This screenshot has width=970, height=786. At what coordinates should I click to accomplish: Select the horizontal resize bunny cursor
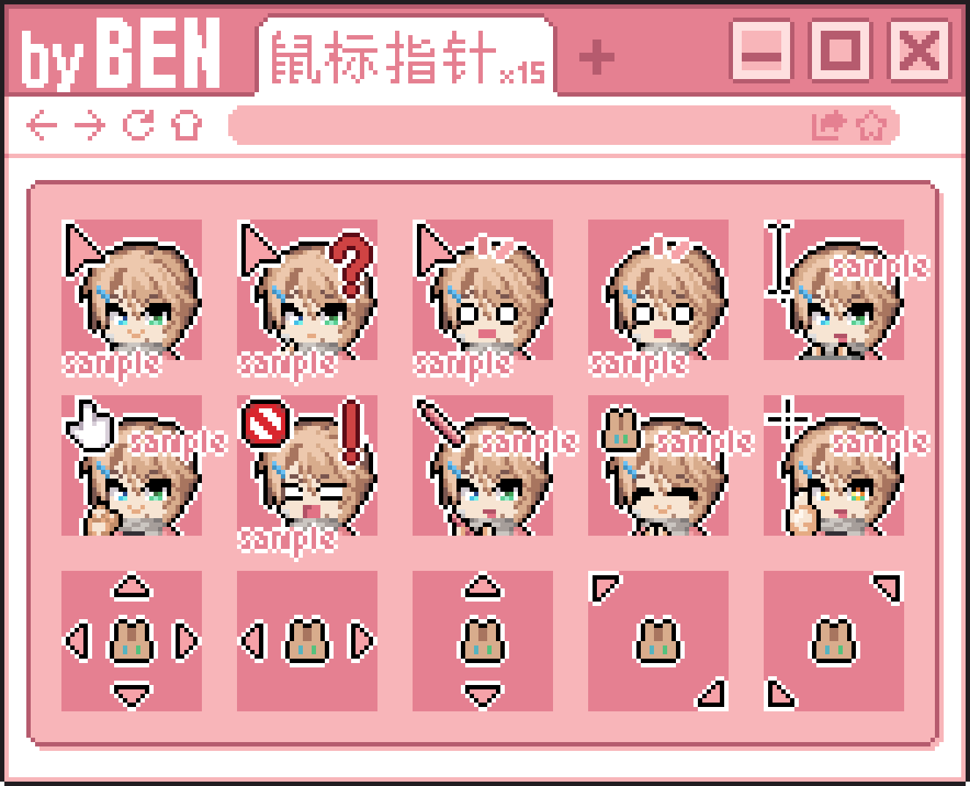tap(307, 641)
